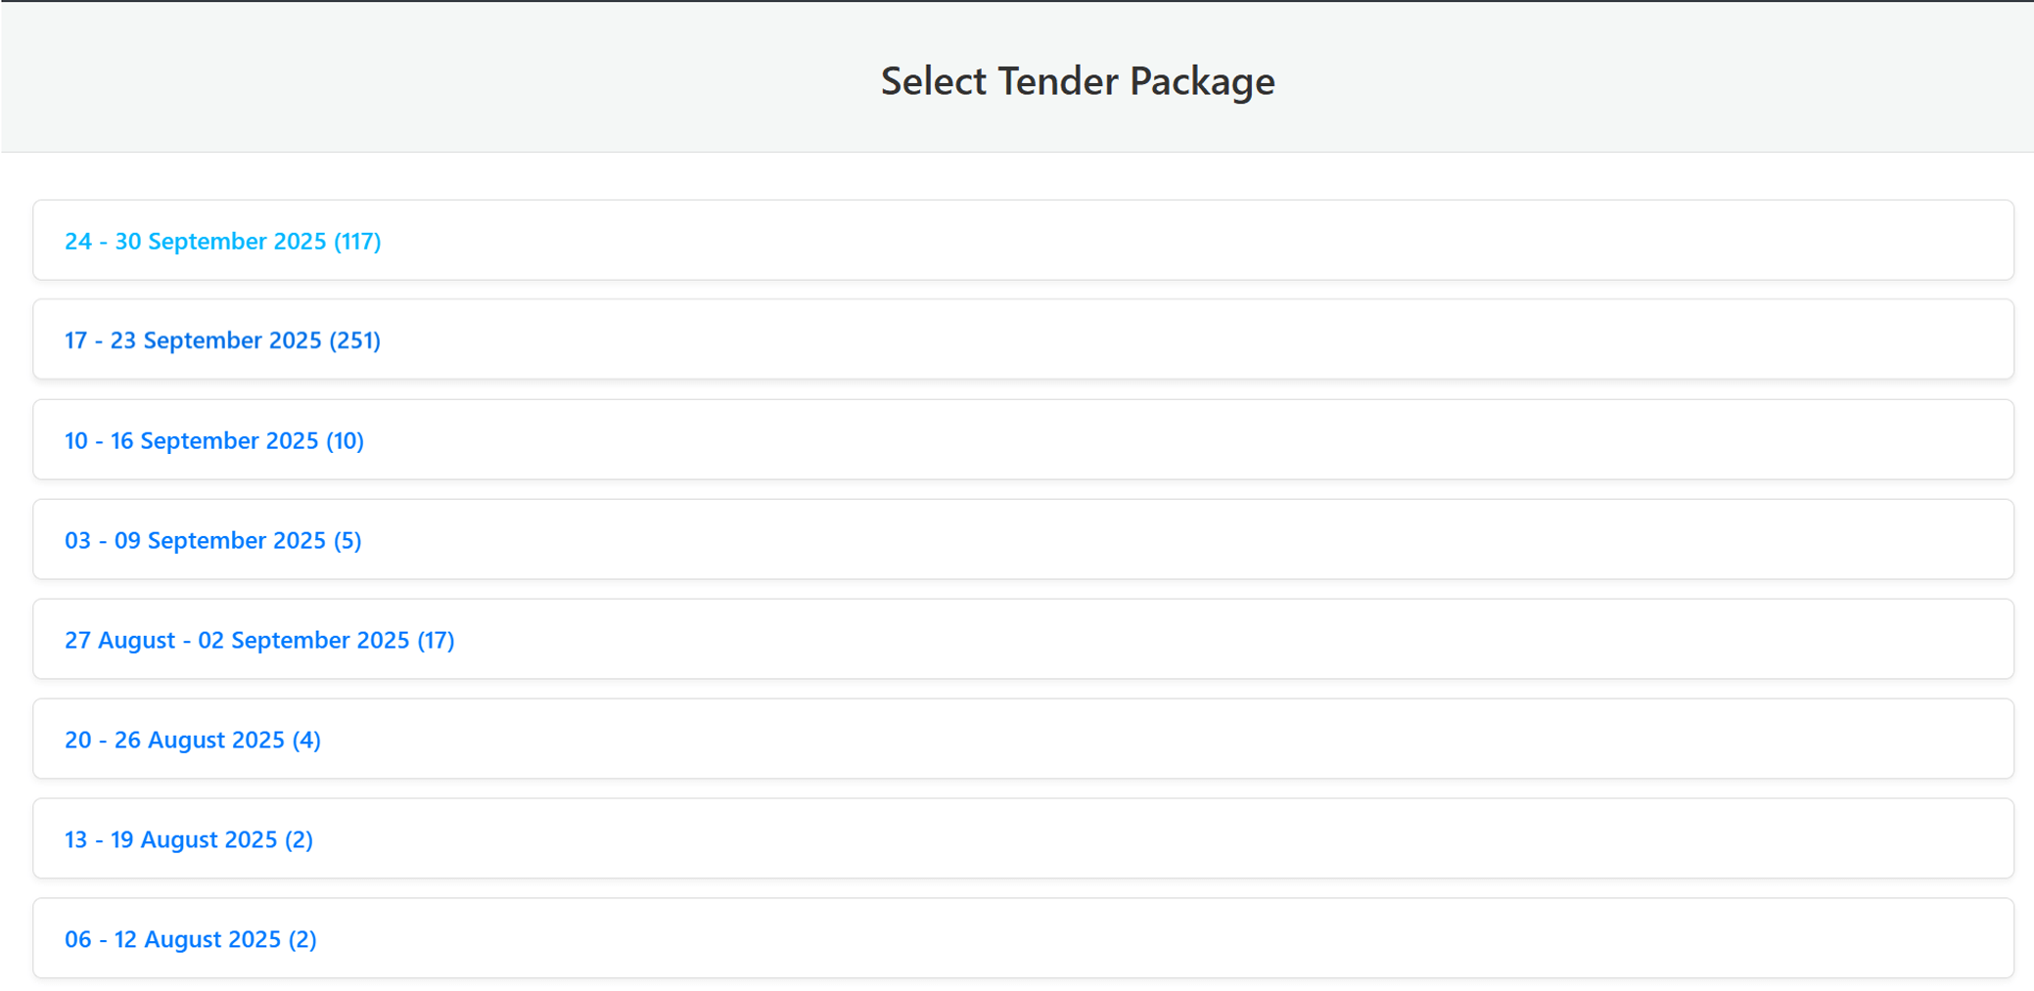Click the (117) count on the first package
The width and height of the screenshot is (2034, 991).
(357, 242)
